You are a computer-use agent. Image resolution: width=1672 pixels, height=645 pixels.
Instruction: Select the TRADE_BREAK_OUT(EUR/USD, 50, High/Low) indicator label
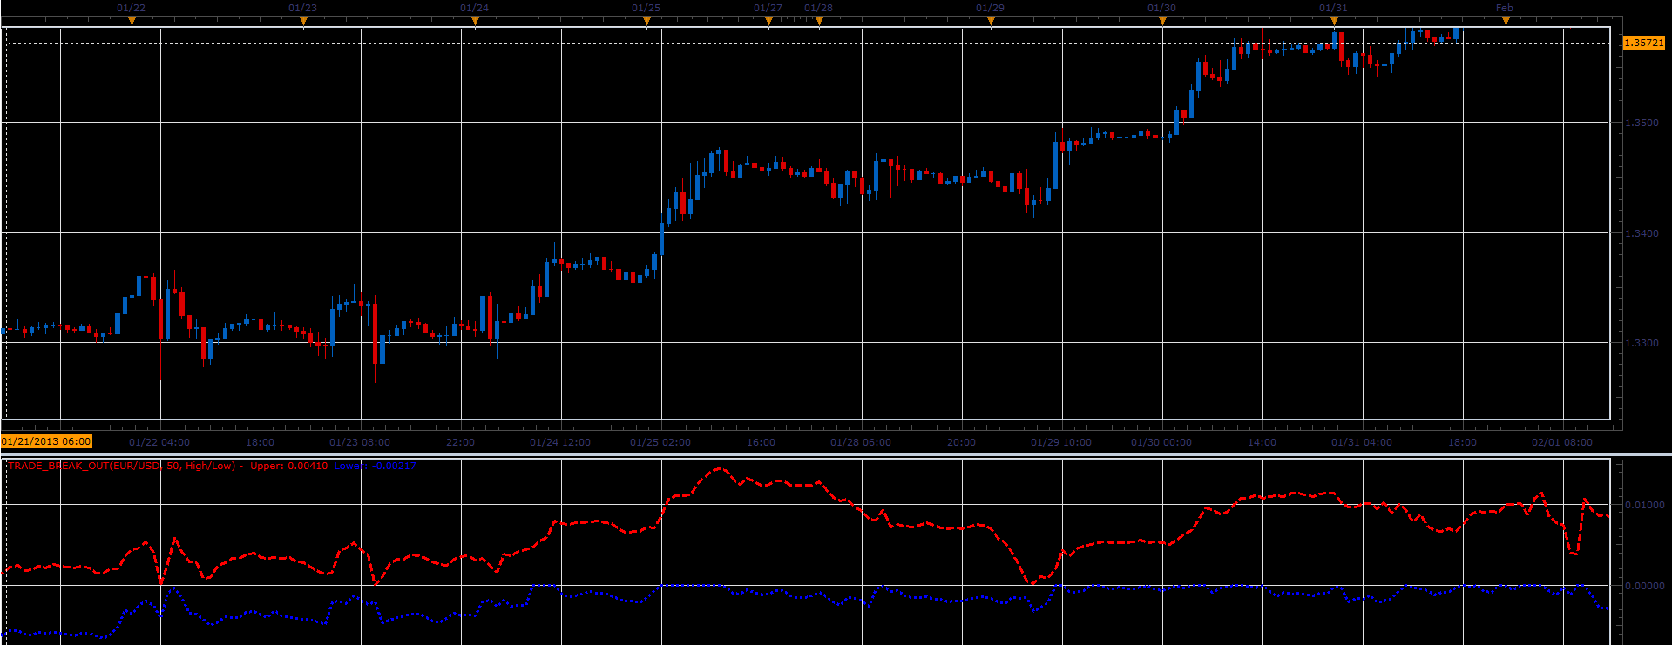click(122, 466)
